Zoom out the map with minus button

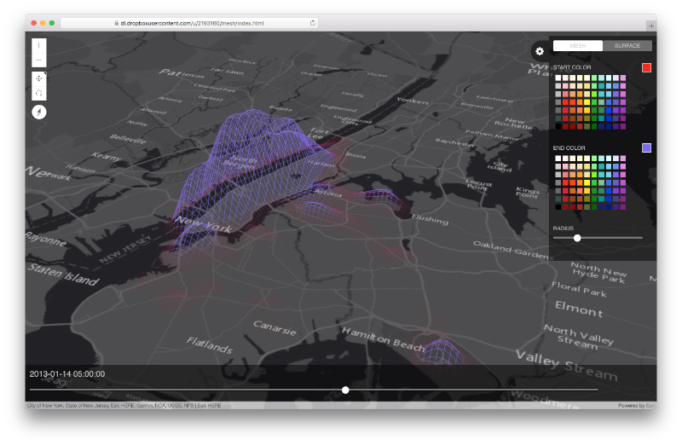click(38, 60)
